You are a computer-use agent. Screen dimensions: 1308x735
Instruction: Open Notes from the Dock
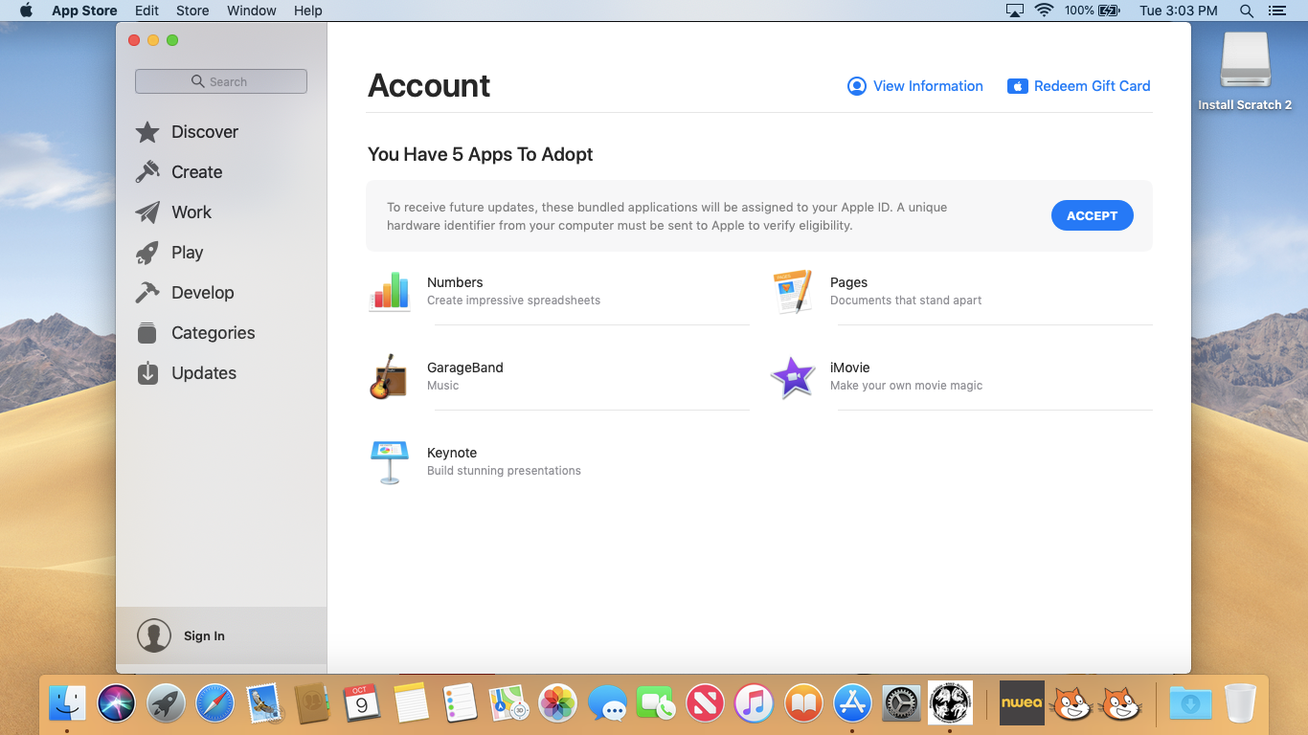[x=411, y=704]
